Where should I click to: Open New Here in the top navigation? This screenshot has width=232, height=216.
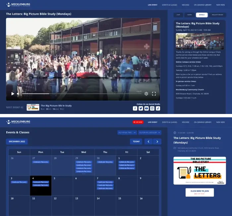(x=220, y=5)
